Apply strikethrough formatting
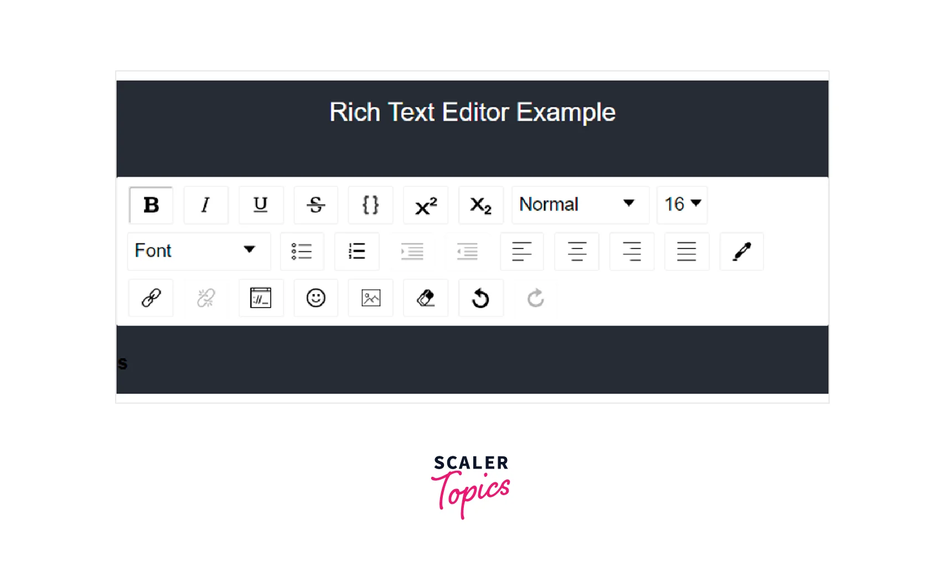 (x=316, y=205)
